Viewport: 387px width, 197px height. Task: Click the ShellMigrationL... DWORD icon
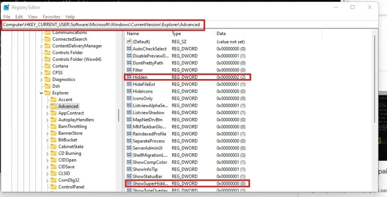click(x=129, y=155)
